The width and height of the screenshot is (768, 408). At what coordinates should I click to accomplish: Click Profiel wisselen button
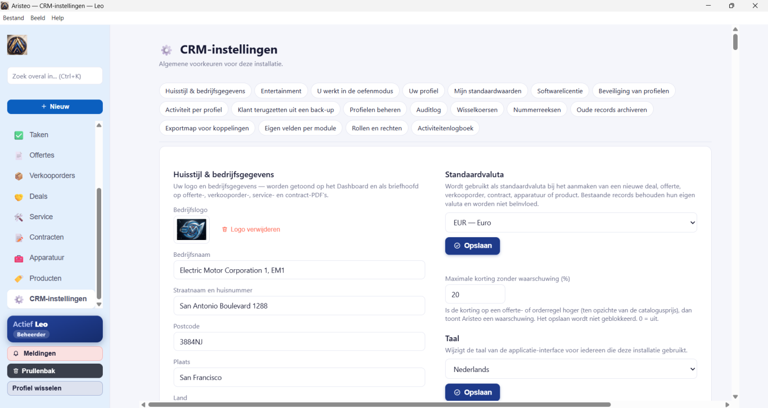coord(55,388)
